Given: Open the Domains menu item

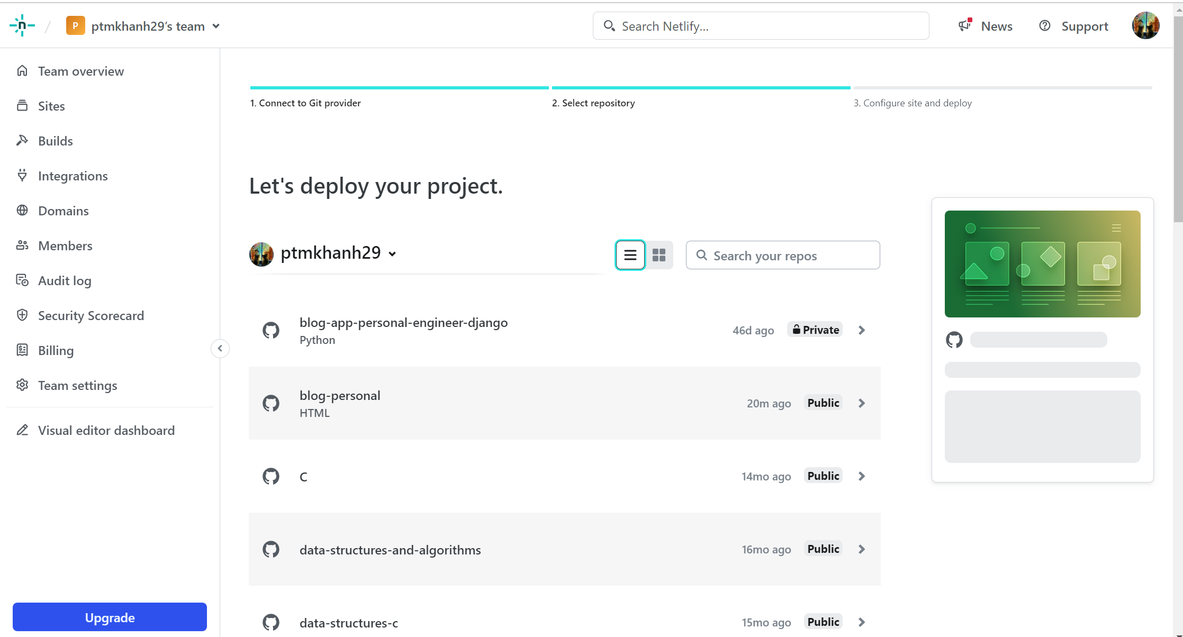Looking at the screenshot, I should (63, 211).
